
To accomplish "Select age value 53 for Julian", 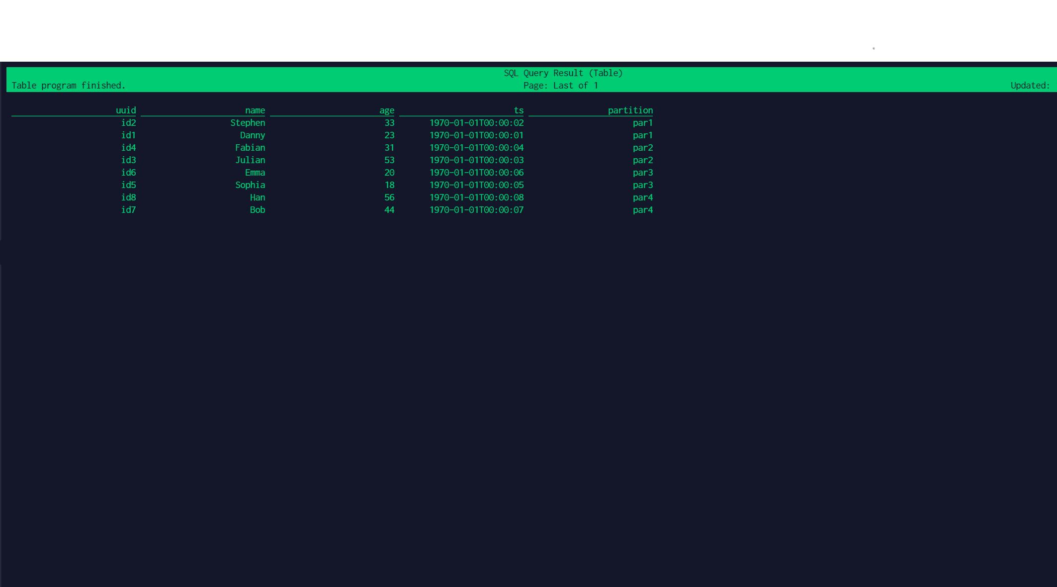I will 389,160.
